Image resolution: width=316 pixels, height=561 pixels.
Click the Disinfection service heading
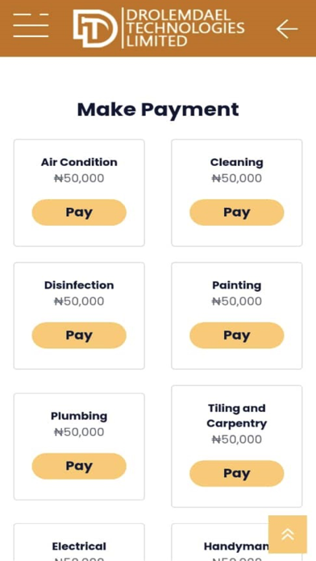point(79,285)
